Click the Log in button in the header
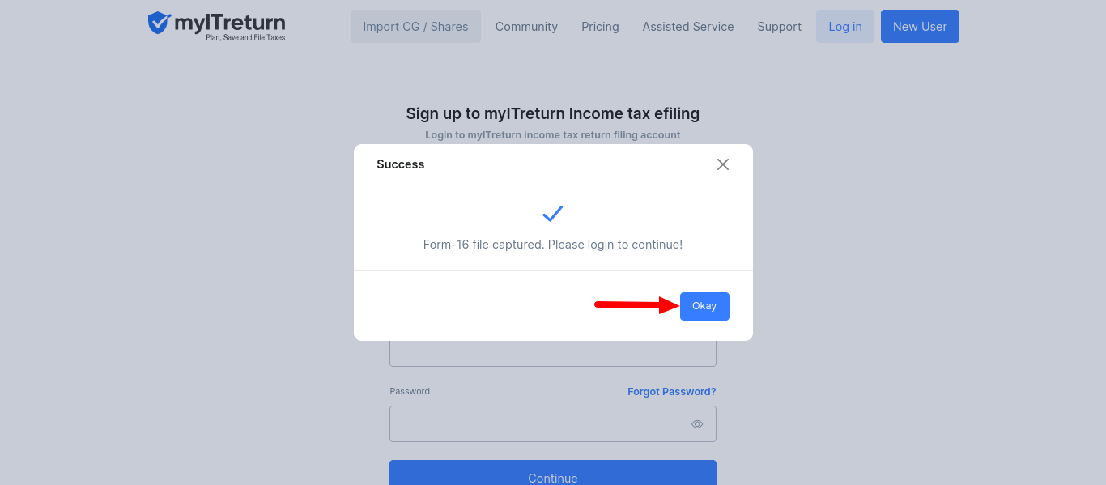Screen dimensions: 1106x485 click(x=845, y=27)
